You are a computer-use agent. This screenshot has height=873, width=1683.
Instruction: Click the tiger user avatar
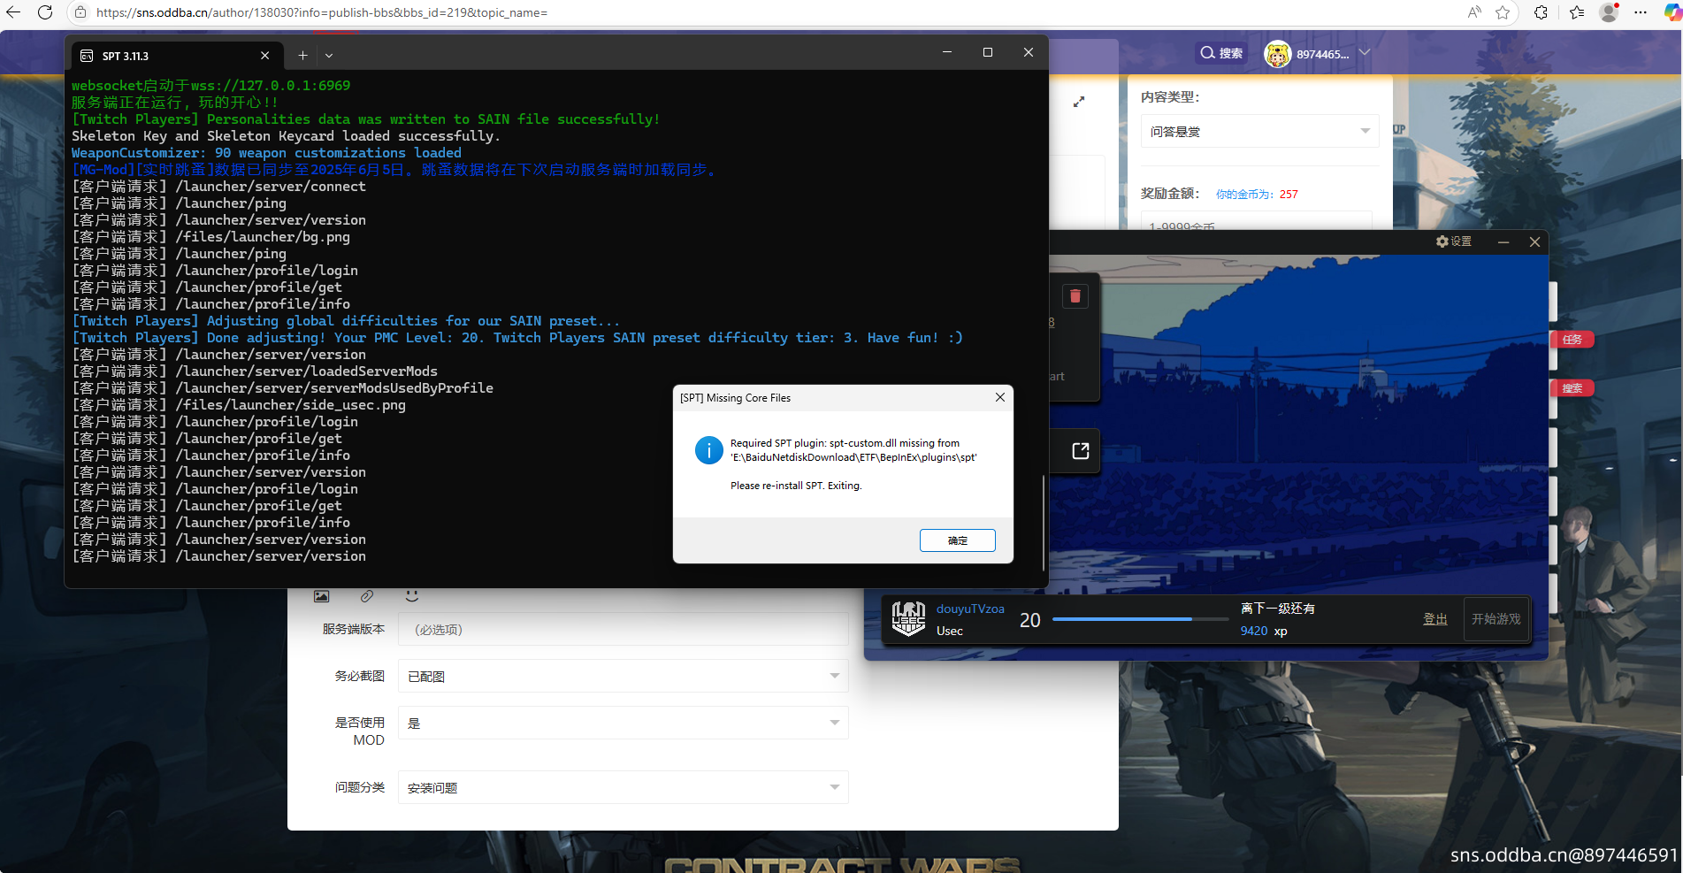click(x=1277, y=54)
